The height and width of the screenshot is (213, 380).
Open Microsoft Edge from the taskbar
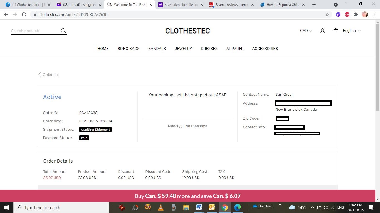point(237,207)
